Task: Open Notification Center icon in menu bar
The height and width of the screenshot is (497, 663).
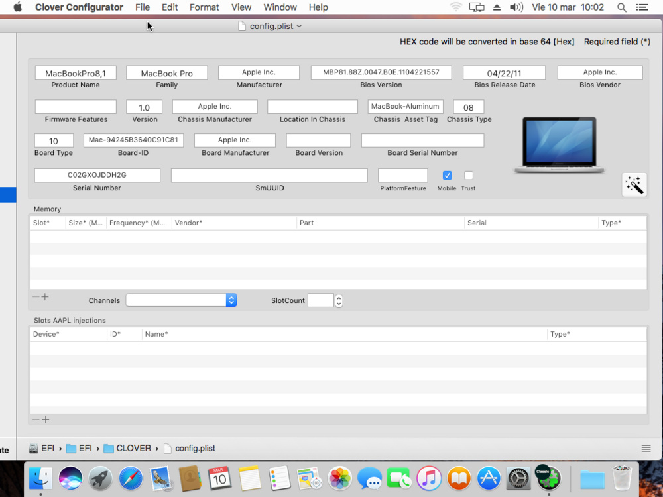Action: pos(642,7)
